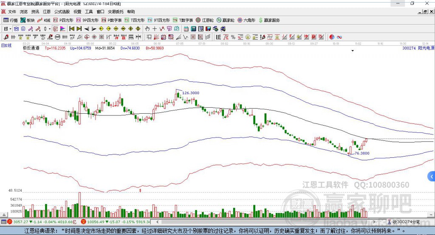435x235 pixels.
Task: Select the red pencil drawing tool
Action: 6,37
